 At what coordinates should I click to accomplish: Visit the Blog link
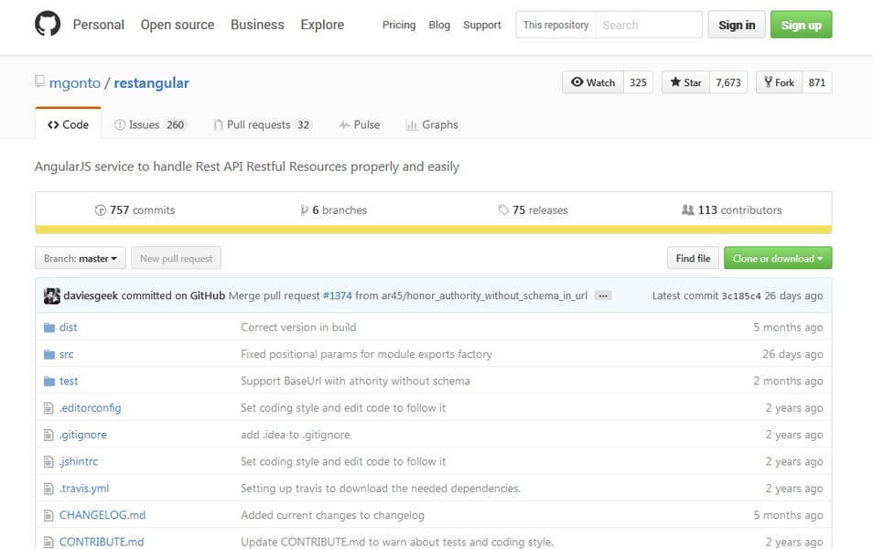(439, 25)
